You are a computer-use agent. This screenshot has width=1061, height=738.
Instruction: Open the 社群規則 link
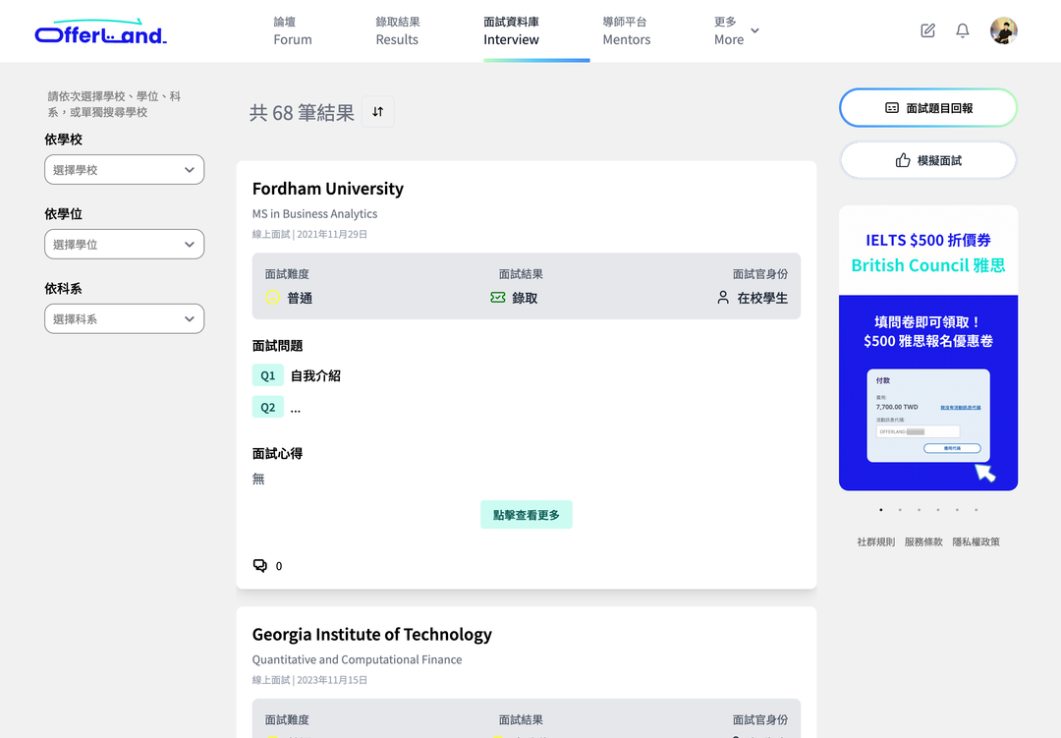[x=876, y=541]
